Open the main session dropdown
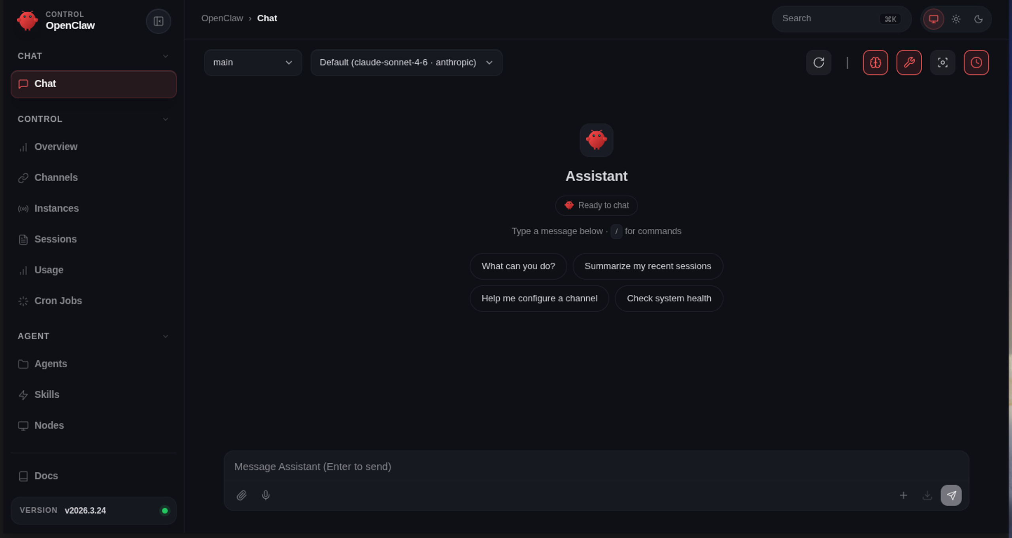The height and width of the screenshot is (538, 1012). point(253,62)
